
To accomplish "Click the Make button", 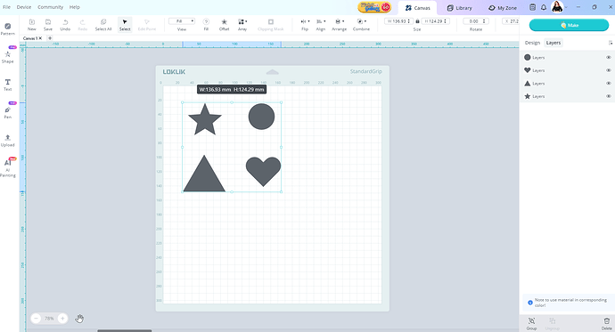I will coord(569,25).
